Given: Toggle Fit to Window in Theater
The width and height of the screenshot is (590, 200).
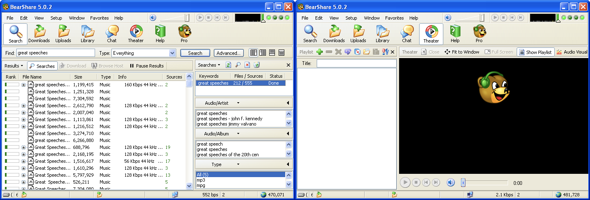Looking at the screenshot, I should pyautogui.click(x=462, y=52).
